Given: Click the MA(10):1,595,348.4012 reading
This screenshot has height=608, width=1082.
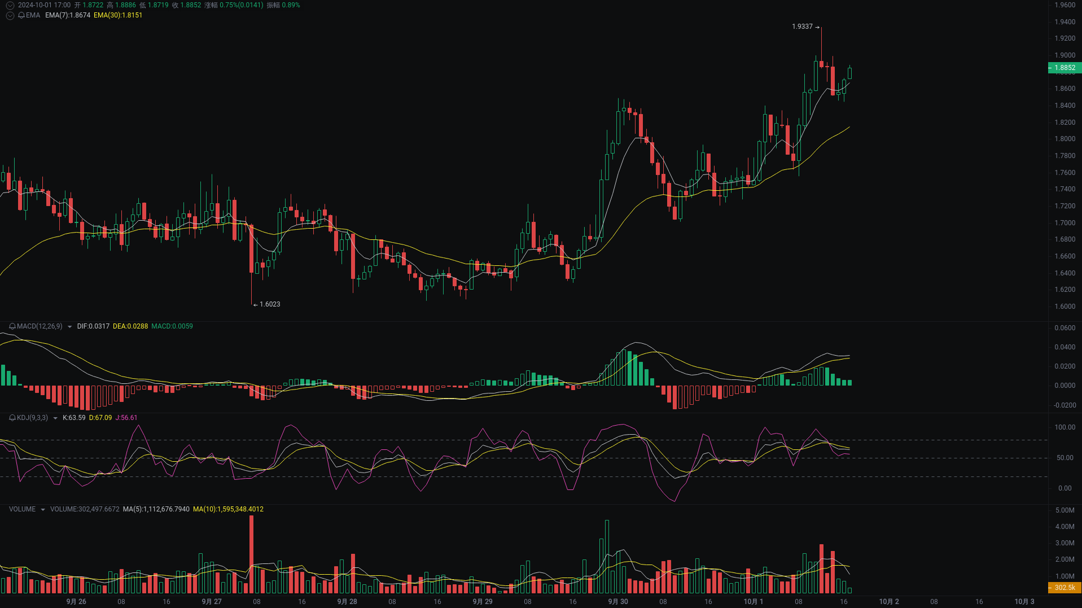Looking at the screenshot, I should [228, 509].
